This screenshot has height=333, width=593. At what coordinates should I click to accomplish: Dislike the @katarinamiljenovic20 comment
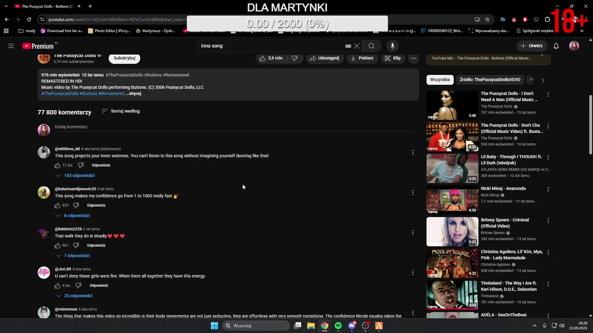[76, 205]
